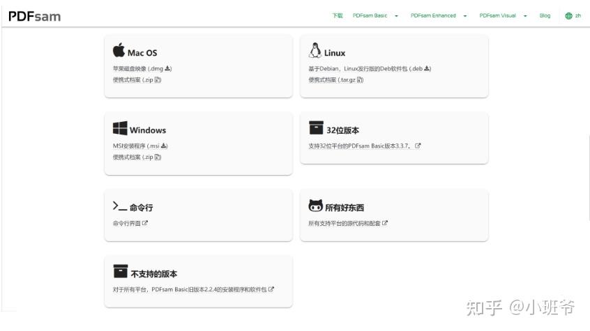Click the 命令行 heading
Screen dimensions: 590x331
(x=142, y=208)
